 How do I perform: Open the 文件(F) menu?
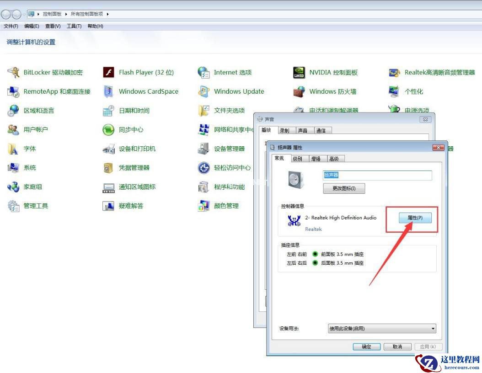(x=11, y=26)
